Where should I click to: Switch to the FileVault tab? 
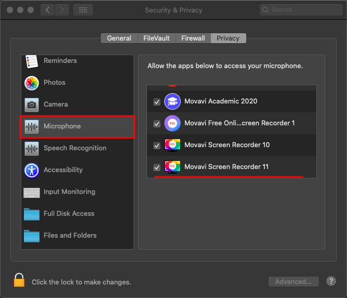tap(156, 38)
